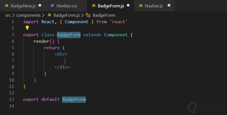Image resolution: width=227 pixels, height=115 pixels.
Task: Close the unsaved BadgeNew.js tab via its dot
Action: (x=40, y=5)
